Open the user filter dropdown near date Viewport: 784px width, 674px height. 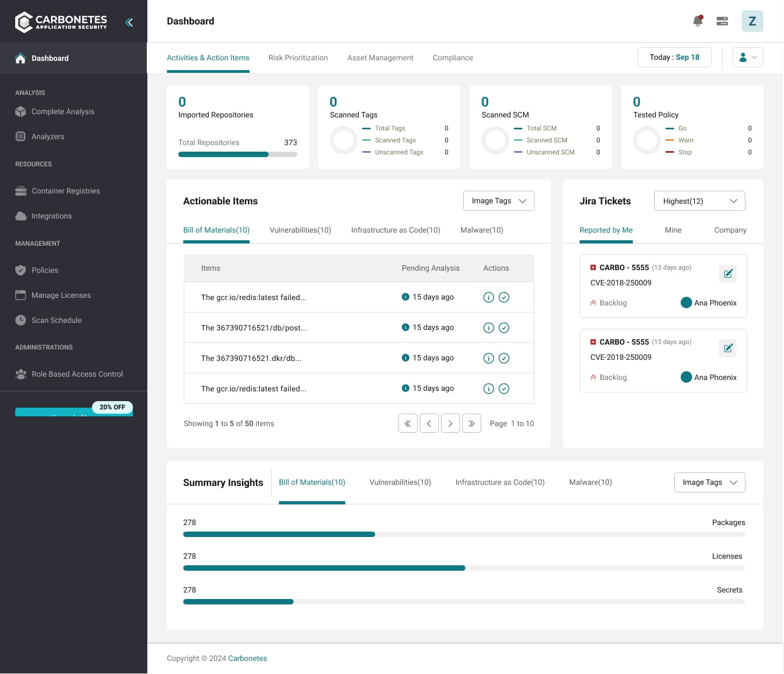point(748,58)
